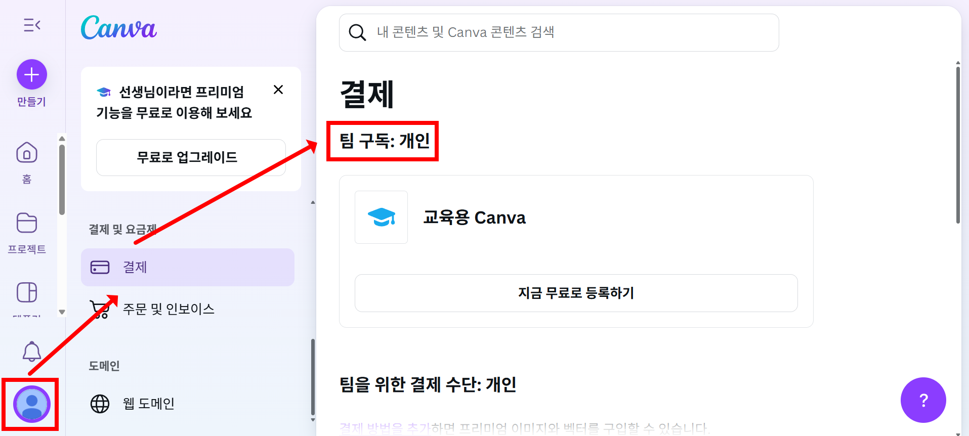Click the purple plus create button
This screenshot has height=436, width=969.
coord(32,75)
